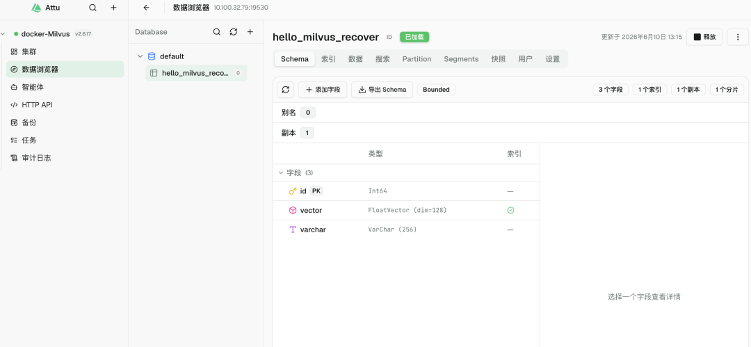Click the v2.6.17 version badge
The width and height of the screenshot is (751, 347).
point(83,34)
